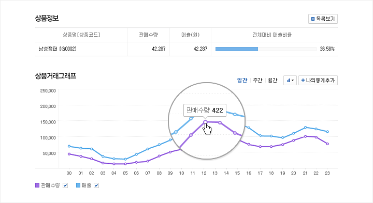This screenshot has width=373, height=203.
Task: Click the 36.58% sales ratio bar
Action: (266, 49)
